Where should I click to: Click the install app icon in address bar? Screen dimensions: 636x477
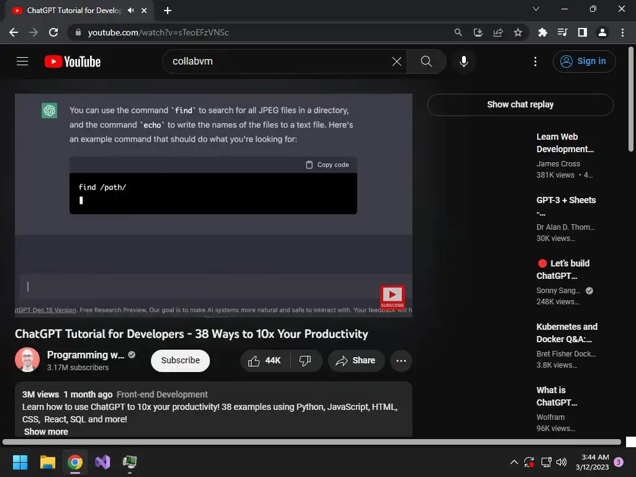click(x=478, y=32)
